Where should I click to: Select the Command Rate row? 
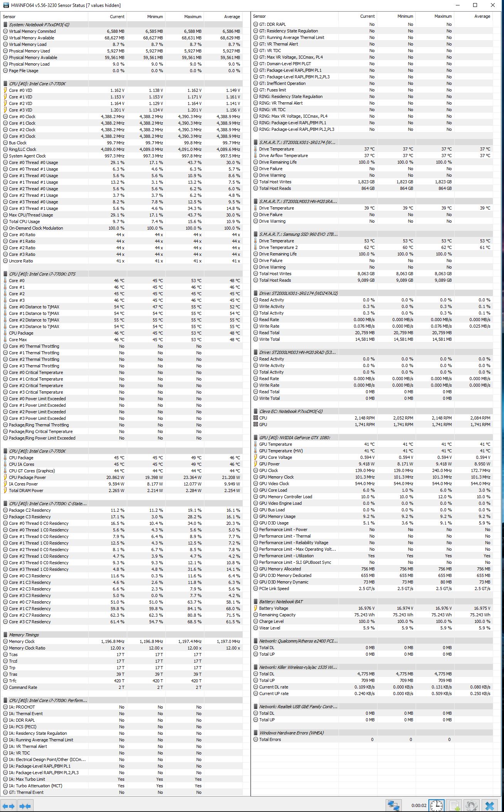[122, 687]
